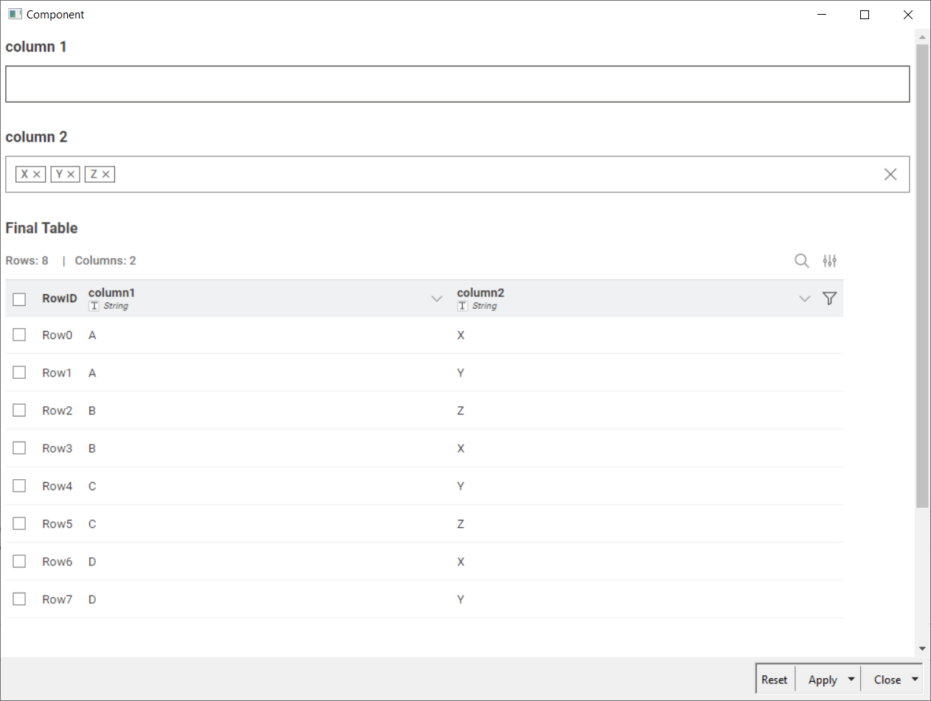Click the table filter funnel icon
Image resolution: width=931 pixels, height=701 pixels.
[x=829, y=299]
